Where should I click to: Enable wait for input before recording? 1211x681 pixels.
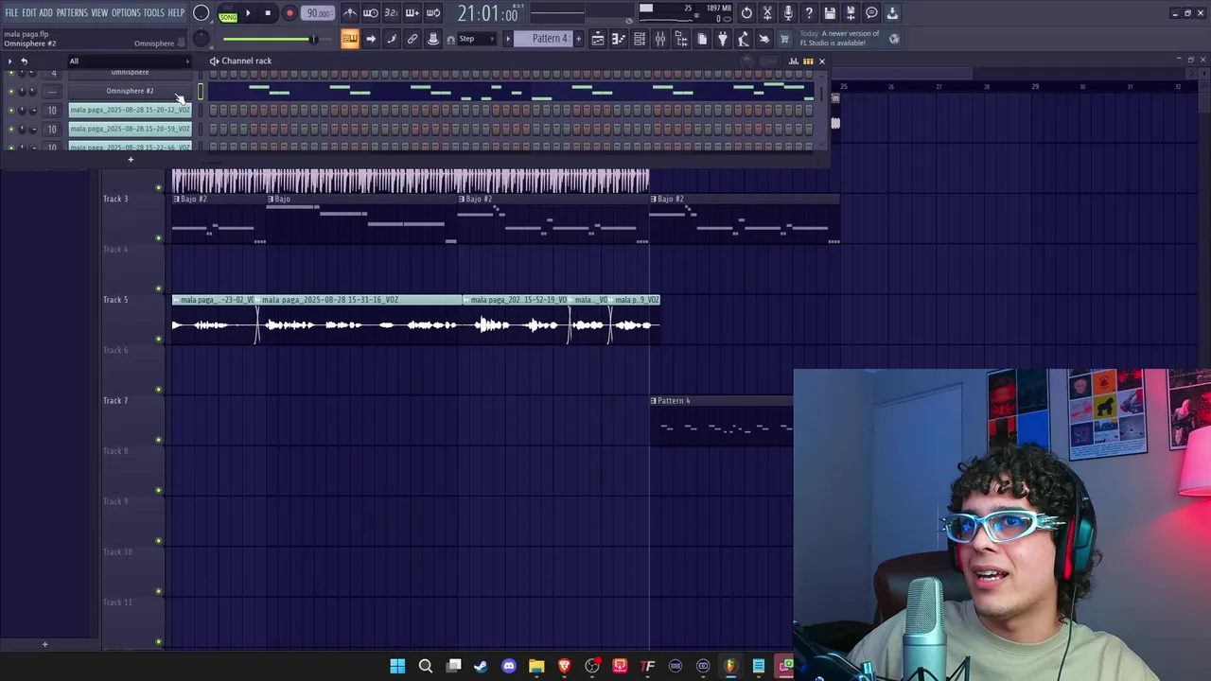(x=371, y=13)
